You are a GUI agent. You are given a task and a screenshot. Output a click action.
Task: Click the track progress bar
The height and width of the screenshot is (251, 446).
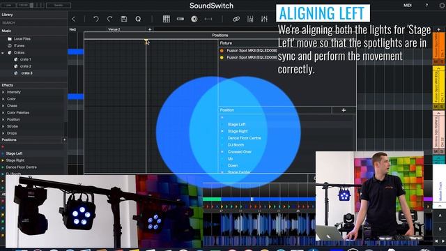tap(259, 199)
